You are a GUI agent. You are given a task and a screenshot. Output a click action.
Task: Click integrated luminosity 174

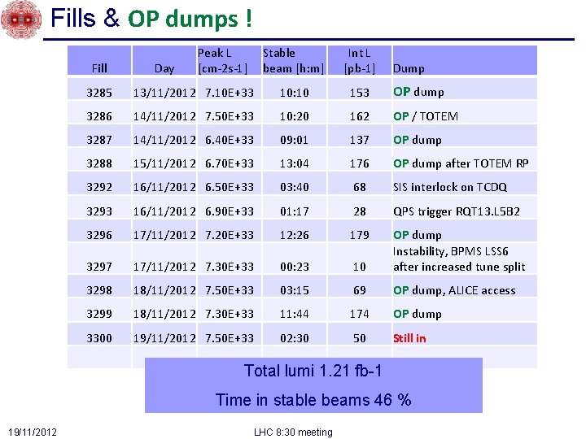click(x=360, y=314)
